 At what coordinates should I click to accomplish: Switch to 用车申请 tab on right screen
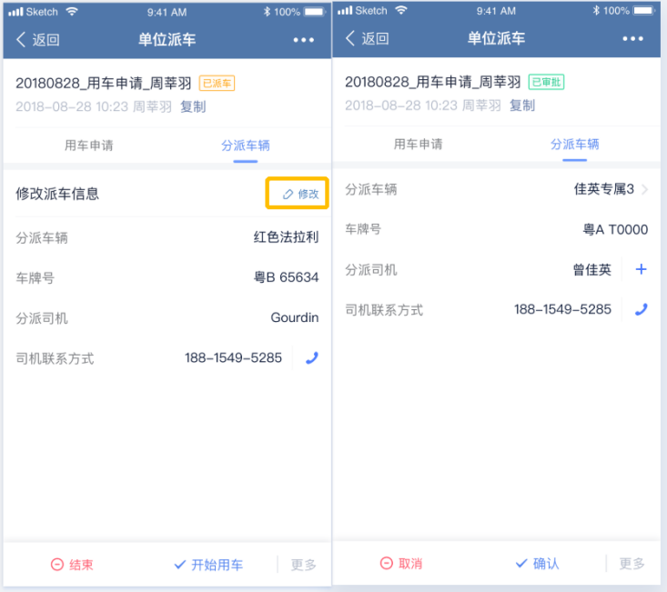[419, 145]
